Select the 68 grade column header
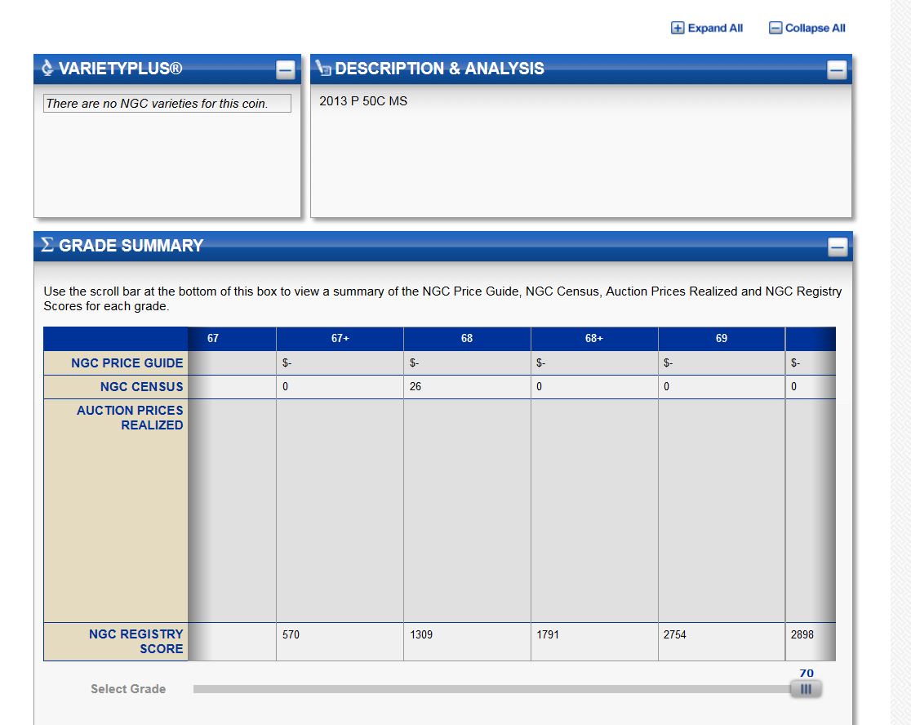 pyautogui.click(x=467, y=339)
